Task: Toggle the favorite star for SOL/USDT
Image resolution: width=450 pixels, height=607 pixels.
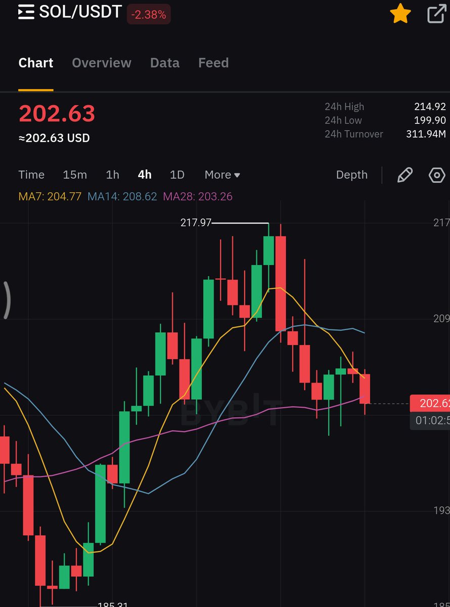Action: (x=400, y=13)
